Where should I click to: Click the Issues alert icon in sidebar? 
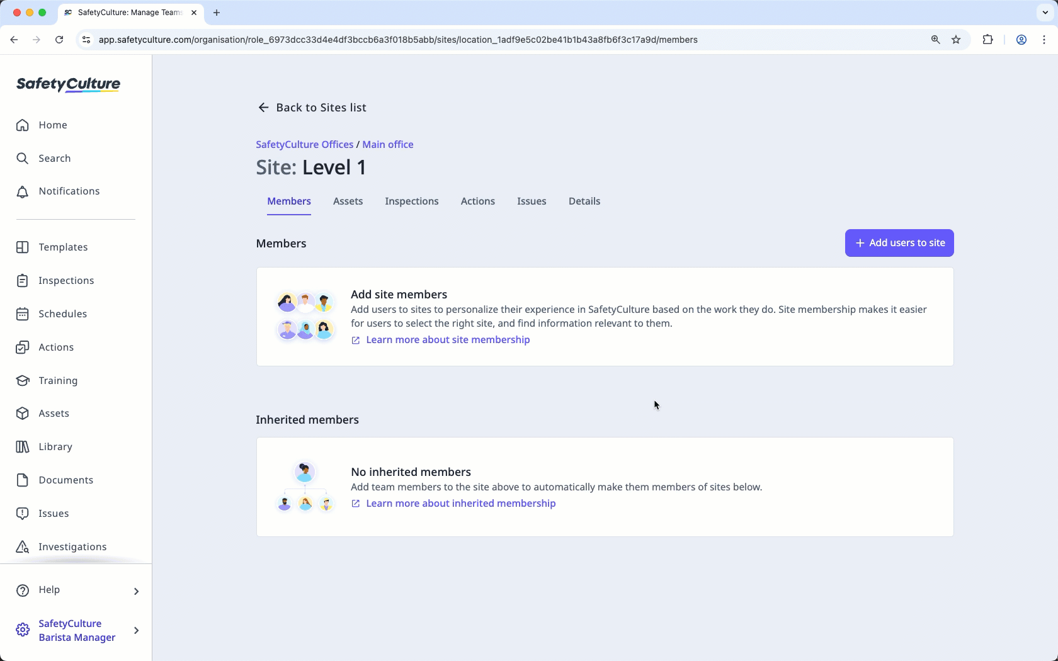click(x=23, y=514)
